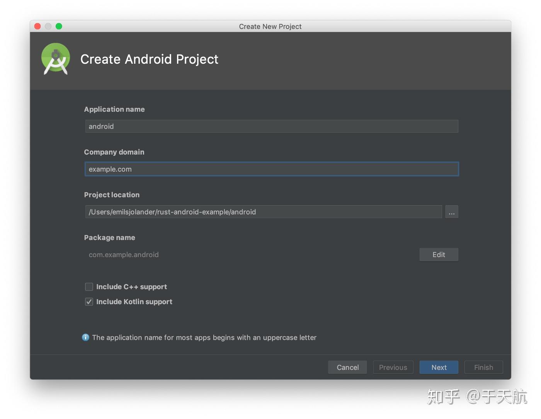Close the Create New Project window
The width and height of the screenshot is (541, 419).
pos(37,26)
